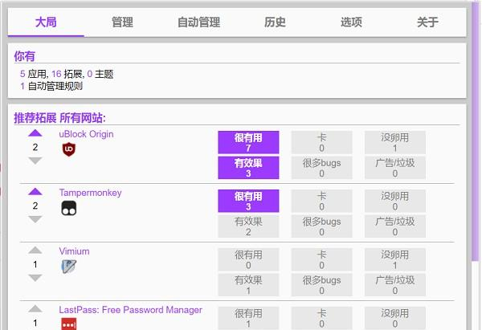This screenshot has width=482, height=330.
Task: Click the uBlock Origin shield icon
Action: pyautogui.click(x=68, y=149)
